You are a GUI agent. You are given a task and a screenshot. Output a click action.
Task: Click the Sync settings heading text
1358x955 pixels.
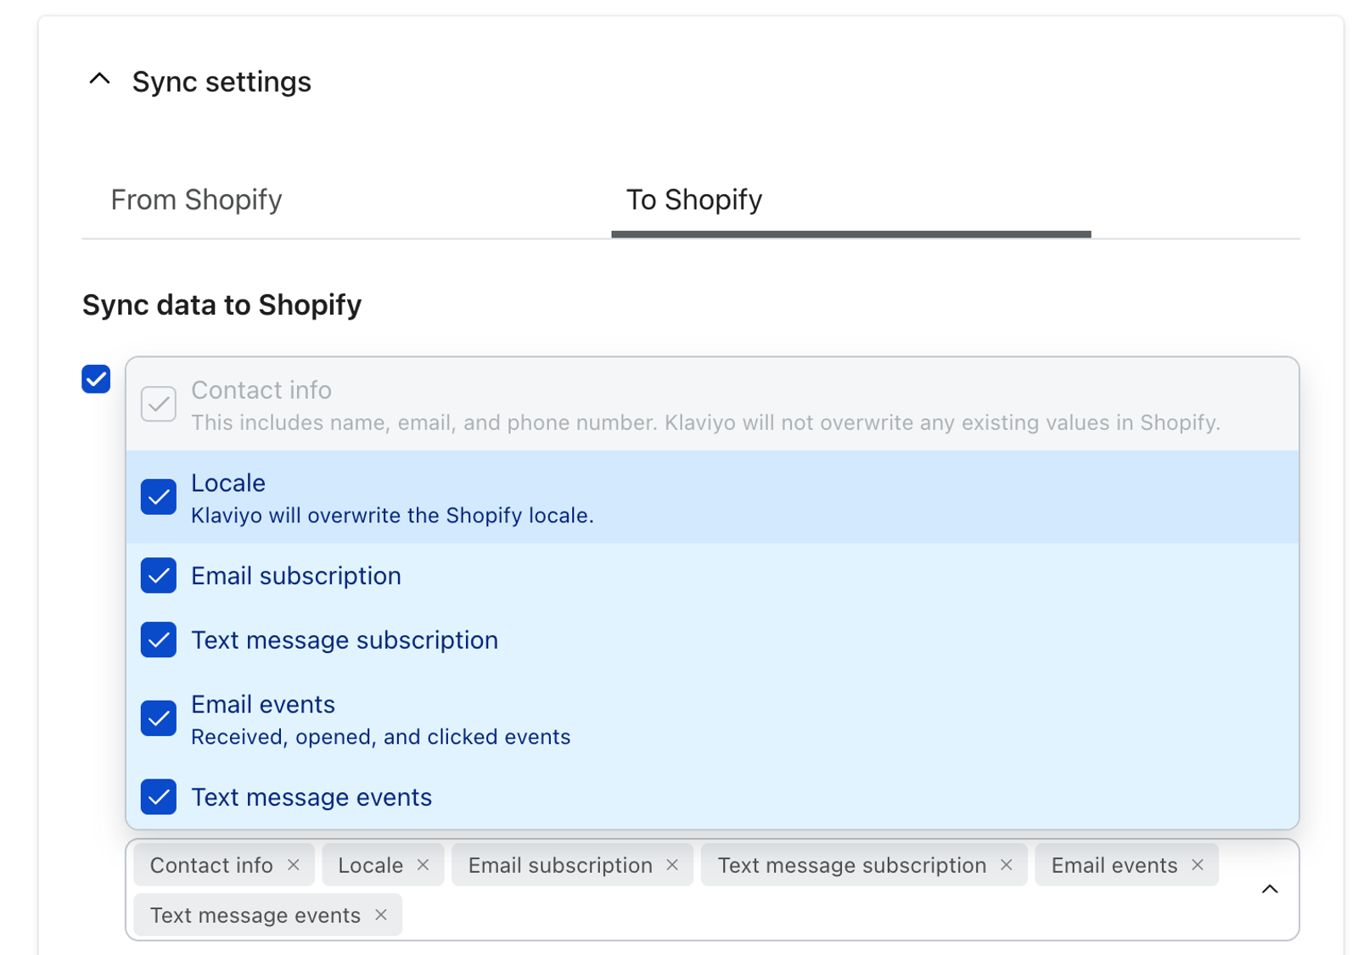point(222,81)
